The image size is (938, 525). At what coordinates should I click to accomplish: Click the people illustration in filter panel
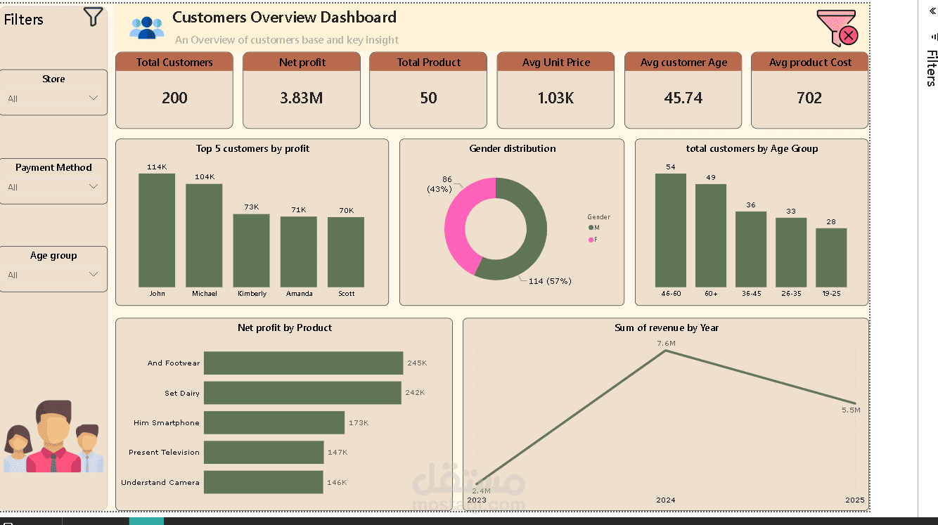click(x=53, y=436)
